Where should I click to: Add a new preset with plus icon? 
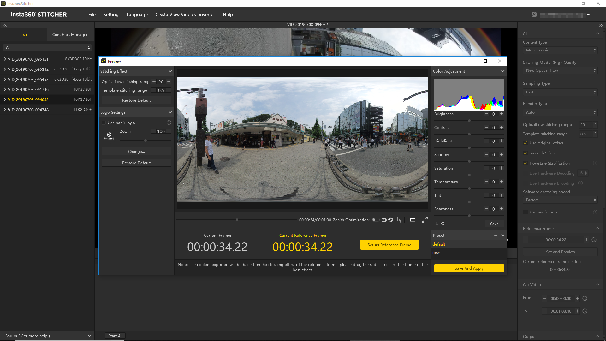tap(496, 235)
